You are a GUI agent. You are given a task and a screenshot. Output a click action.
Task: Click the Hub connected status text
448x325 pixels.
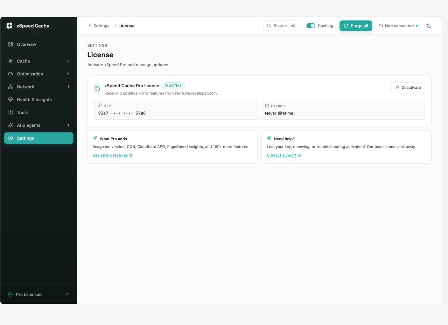pos(399,26)
